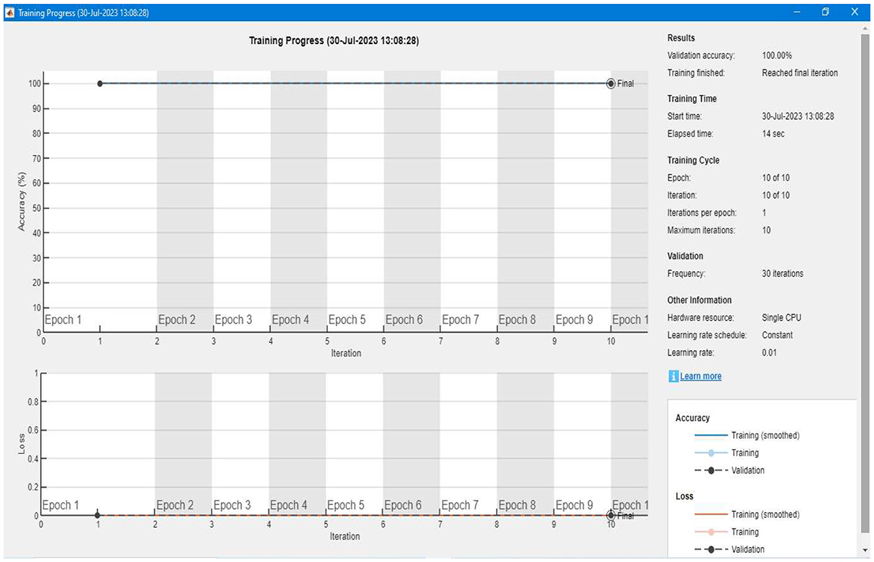Click the learning rate value '0.01'

pyautogui.click(x=770, y=353)
